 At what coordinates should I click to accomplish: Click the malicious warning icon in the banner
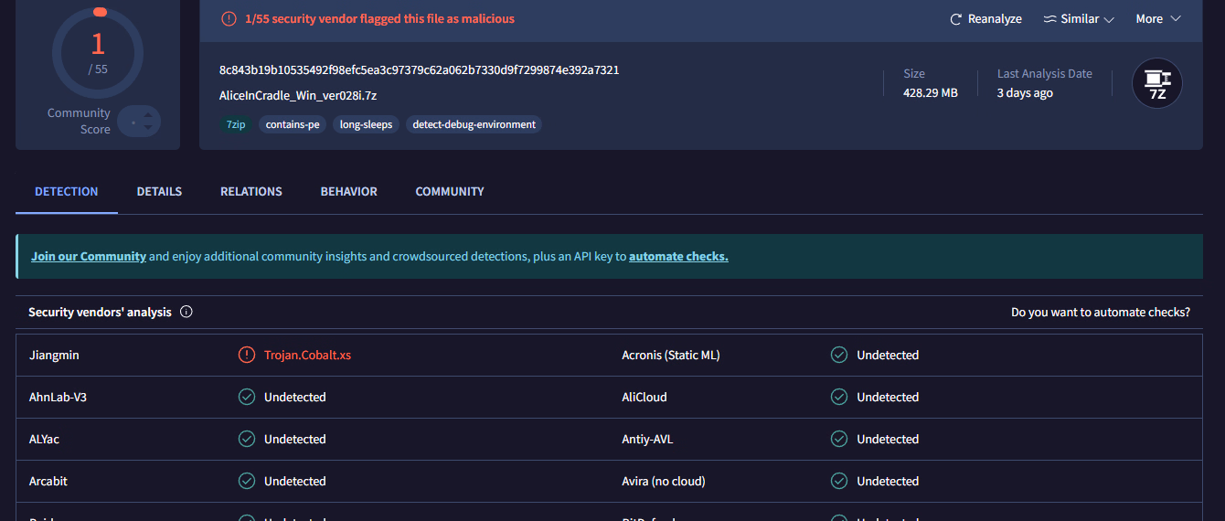click(229, 18)
